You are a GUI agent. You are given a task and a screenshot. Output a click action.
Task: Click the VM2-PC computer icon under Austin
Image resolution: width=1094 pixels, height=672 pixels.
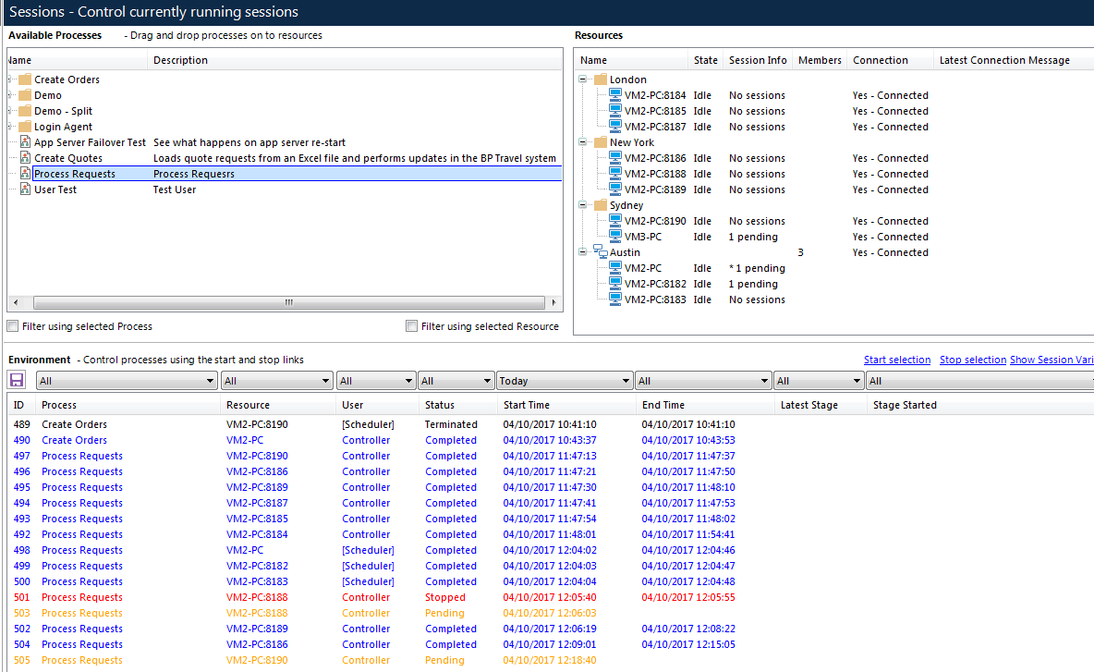coord(615,267)
